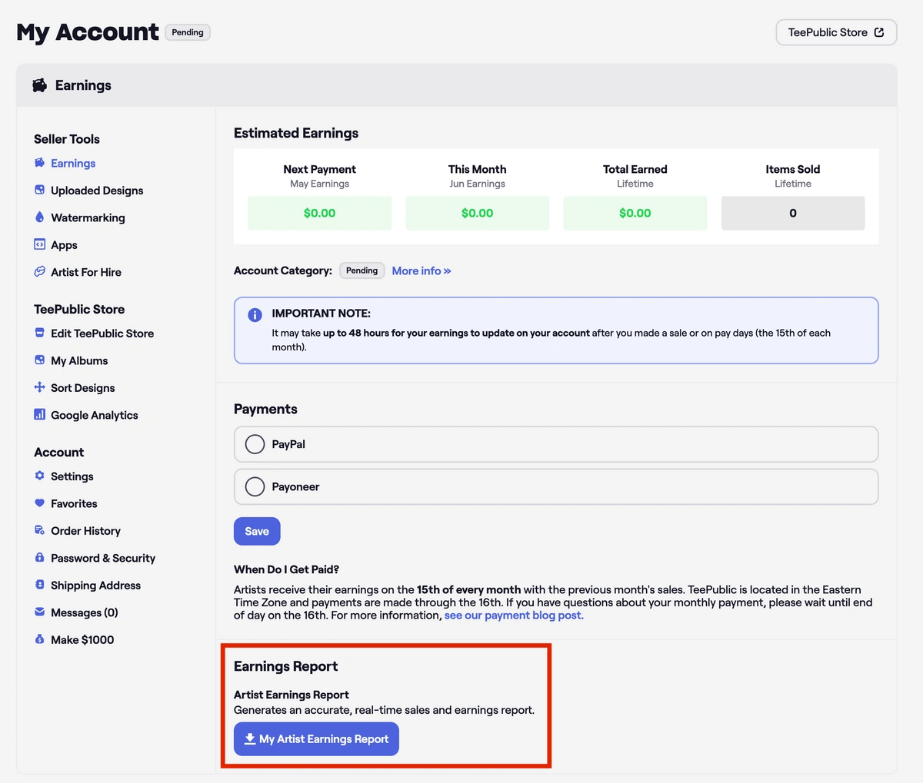Click the Earnings sidebar icon
923x783 pixels.
coord(40,163)
